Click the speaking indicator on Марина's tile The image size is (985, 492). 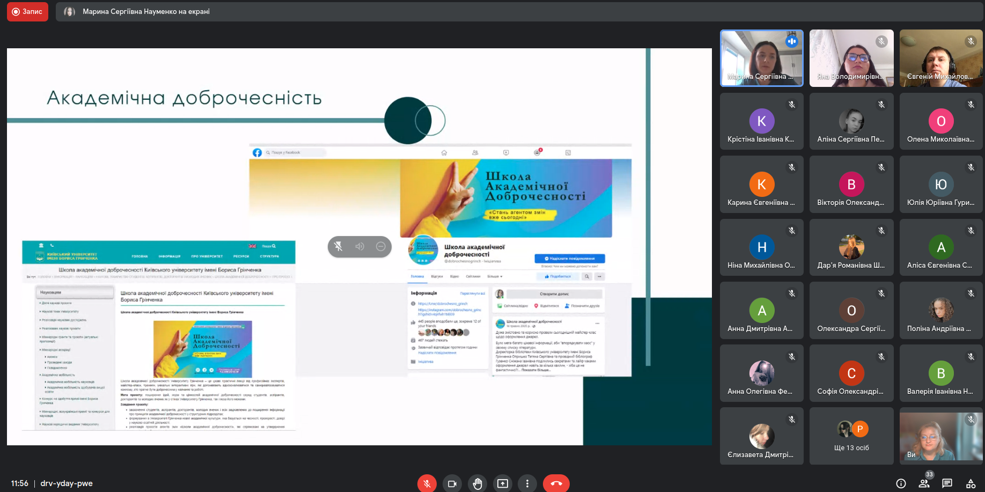(x=792, y=41)
